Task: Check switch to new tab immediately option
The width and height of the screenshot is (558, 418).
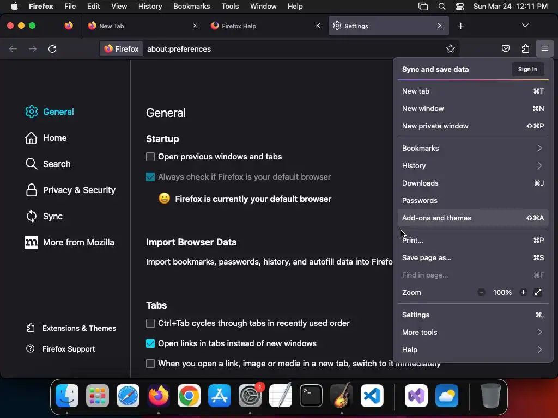Action: point(150,363)
